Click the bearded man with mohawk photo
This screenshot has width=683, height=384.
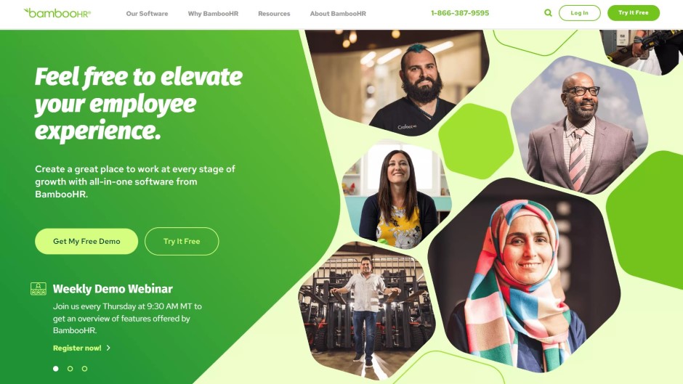click(397, 83)
